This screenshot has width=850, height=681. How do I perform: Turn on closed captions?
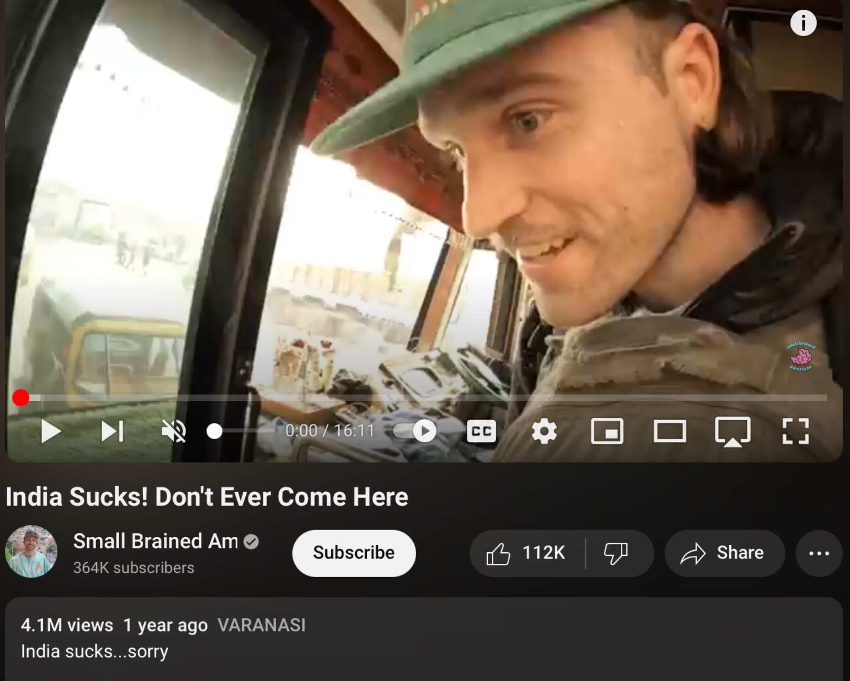(x=481, y=431)
